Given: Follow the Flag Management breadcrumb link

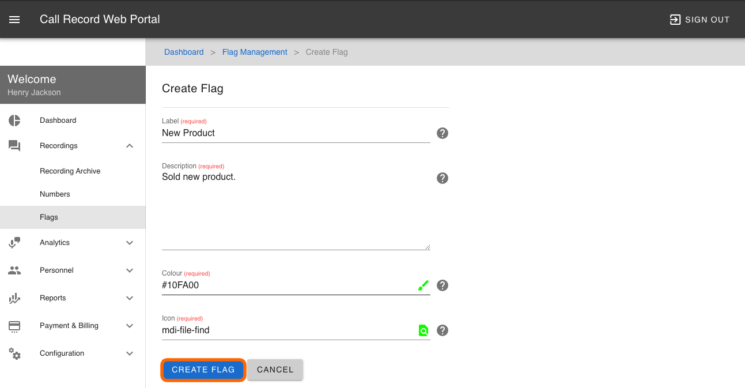Looking at the screenshot, I should click(255, 52).
